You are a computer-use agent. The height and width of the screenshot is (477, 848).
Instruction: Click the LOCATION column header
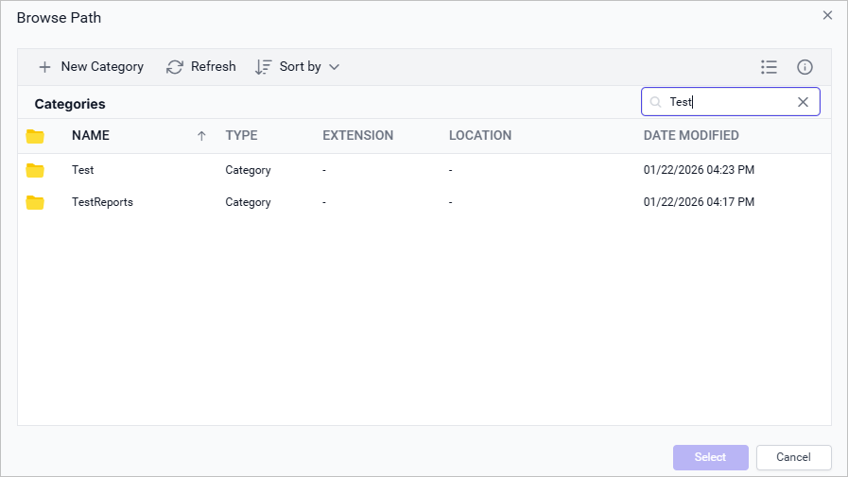pos(479,136)
